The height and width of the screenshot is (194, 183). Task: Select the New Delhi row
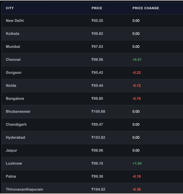pos(92,21)
